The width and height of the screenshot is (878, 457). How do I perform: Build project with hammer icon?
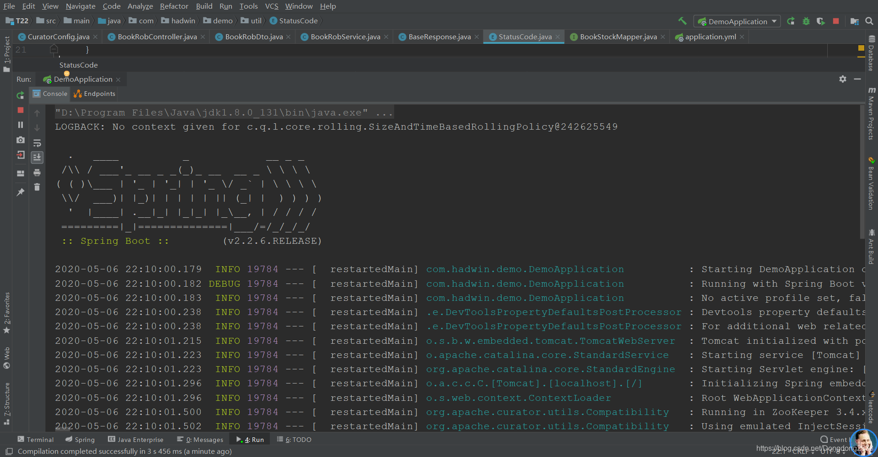click(682, 21)
